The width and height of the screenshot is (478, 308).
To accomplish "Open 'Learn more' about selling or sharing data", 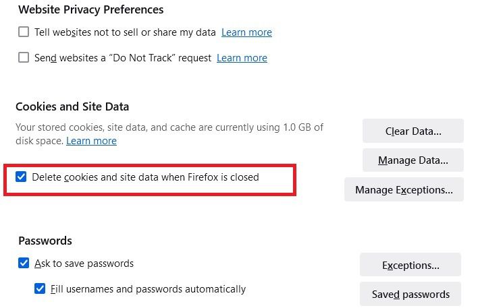I will tap(246, 32).
